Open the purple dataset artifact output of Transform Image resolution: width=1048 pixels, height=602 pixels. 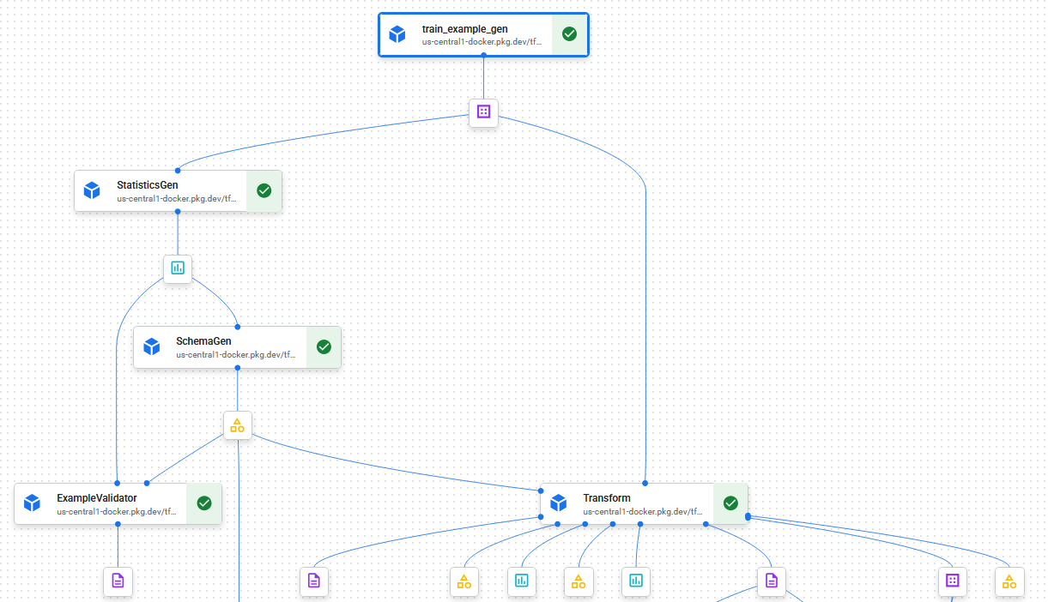point(952,581)
